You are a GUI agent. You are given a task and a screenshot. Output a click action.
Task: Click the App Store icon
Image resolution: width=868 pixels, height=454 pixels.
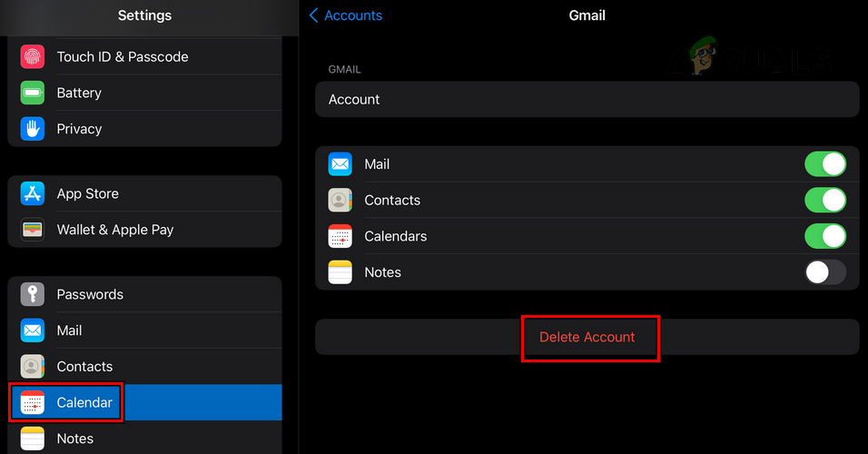[x=32, y=193]
